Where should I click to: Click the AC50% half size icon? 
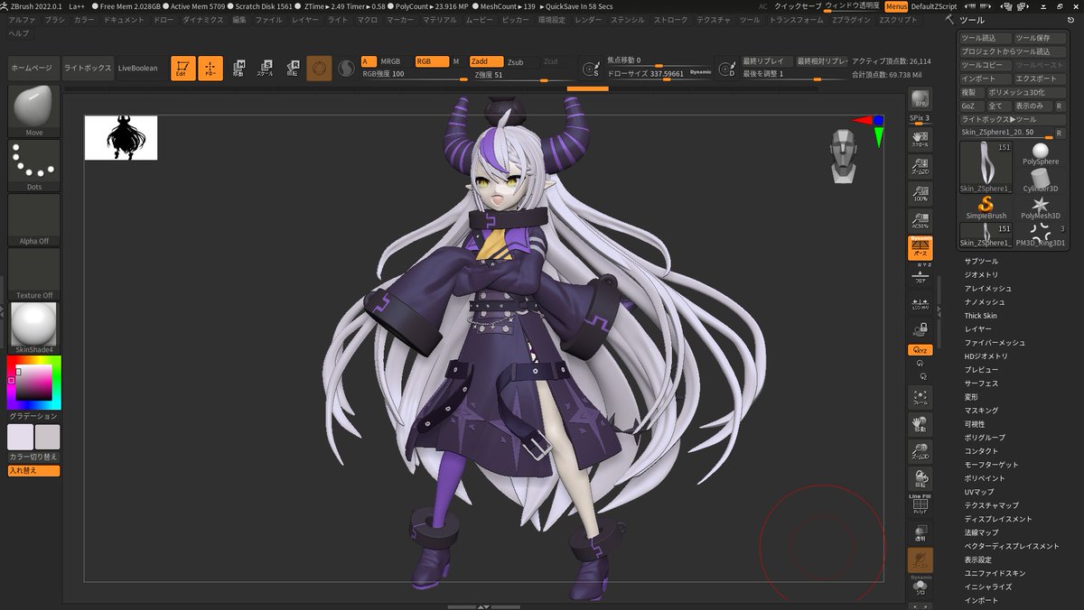920,220
